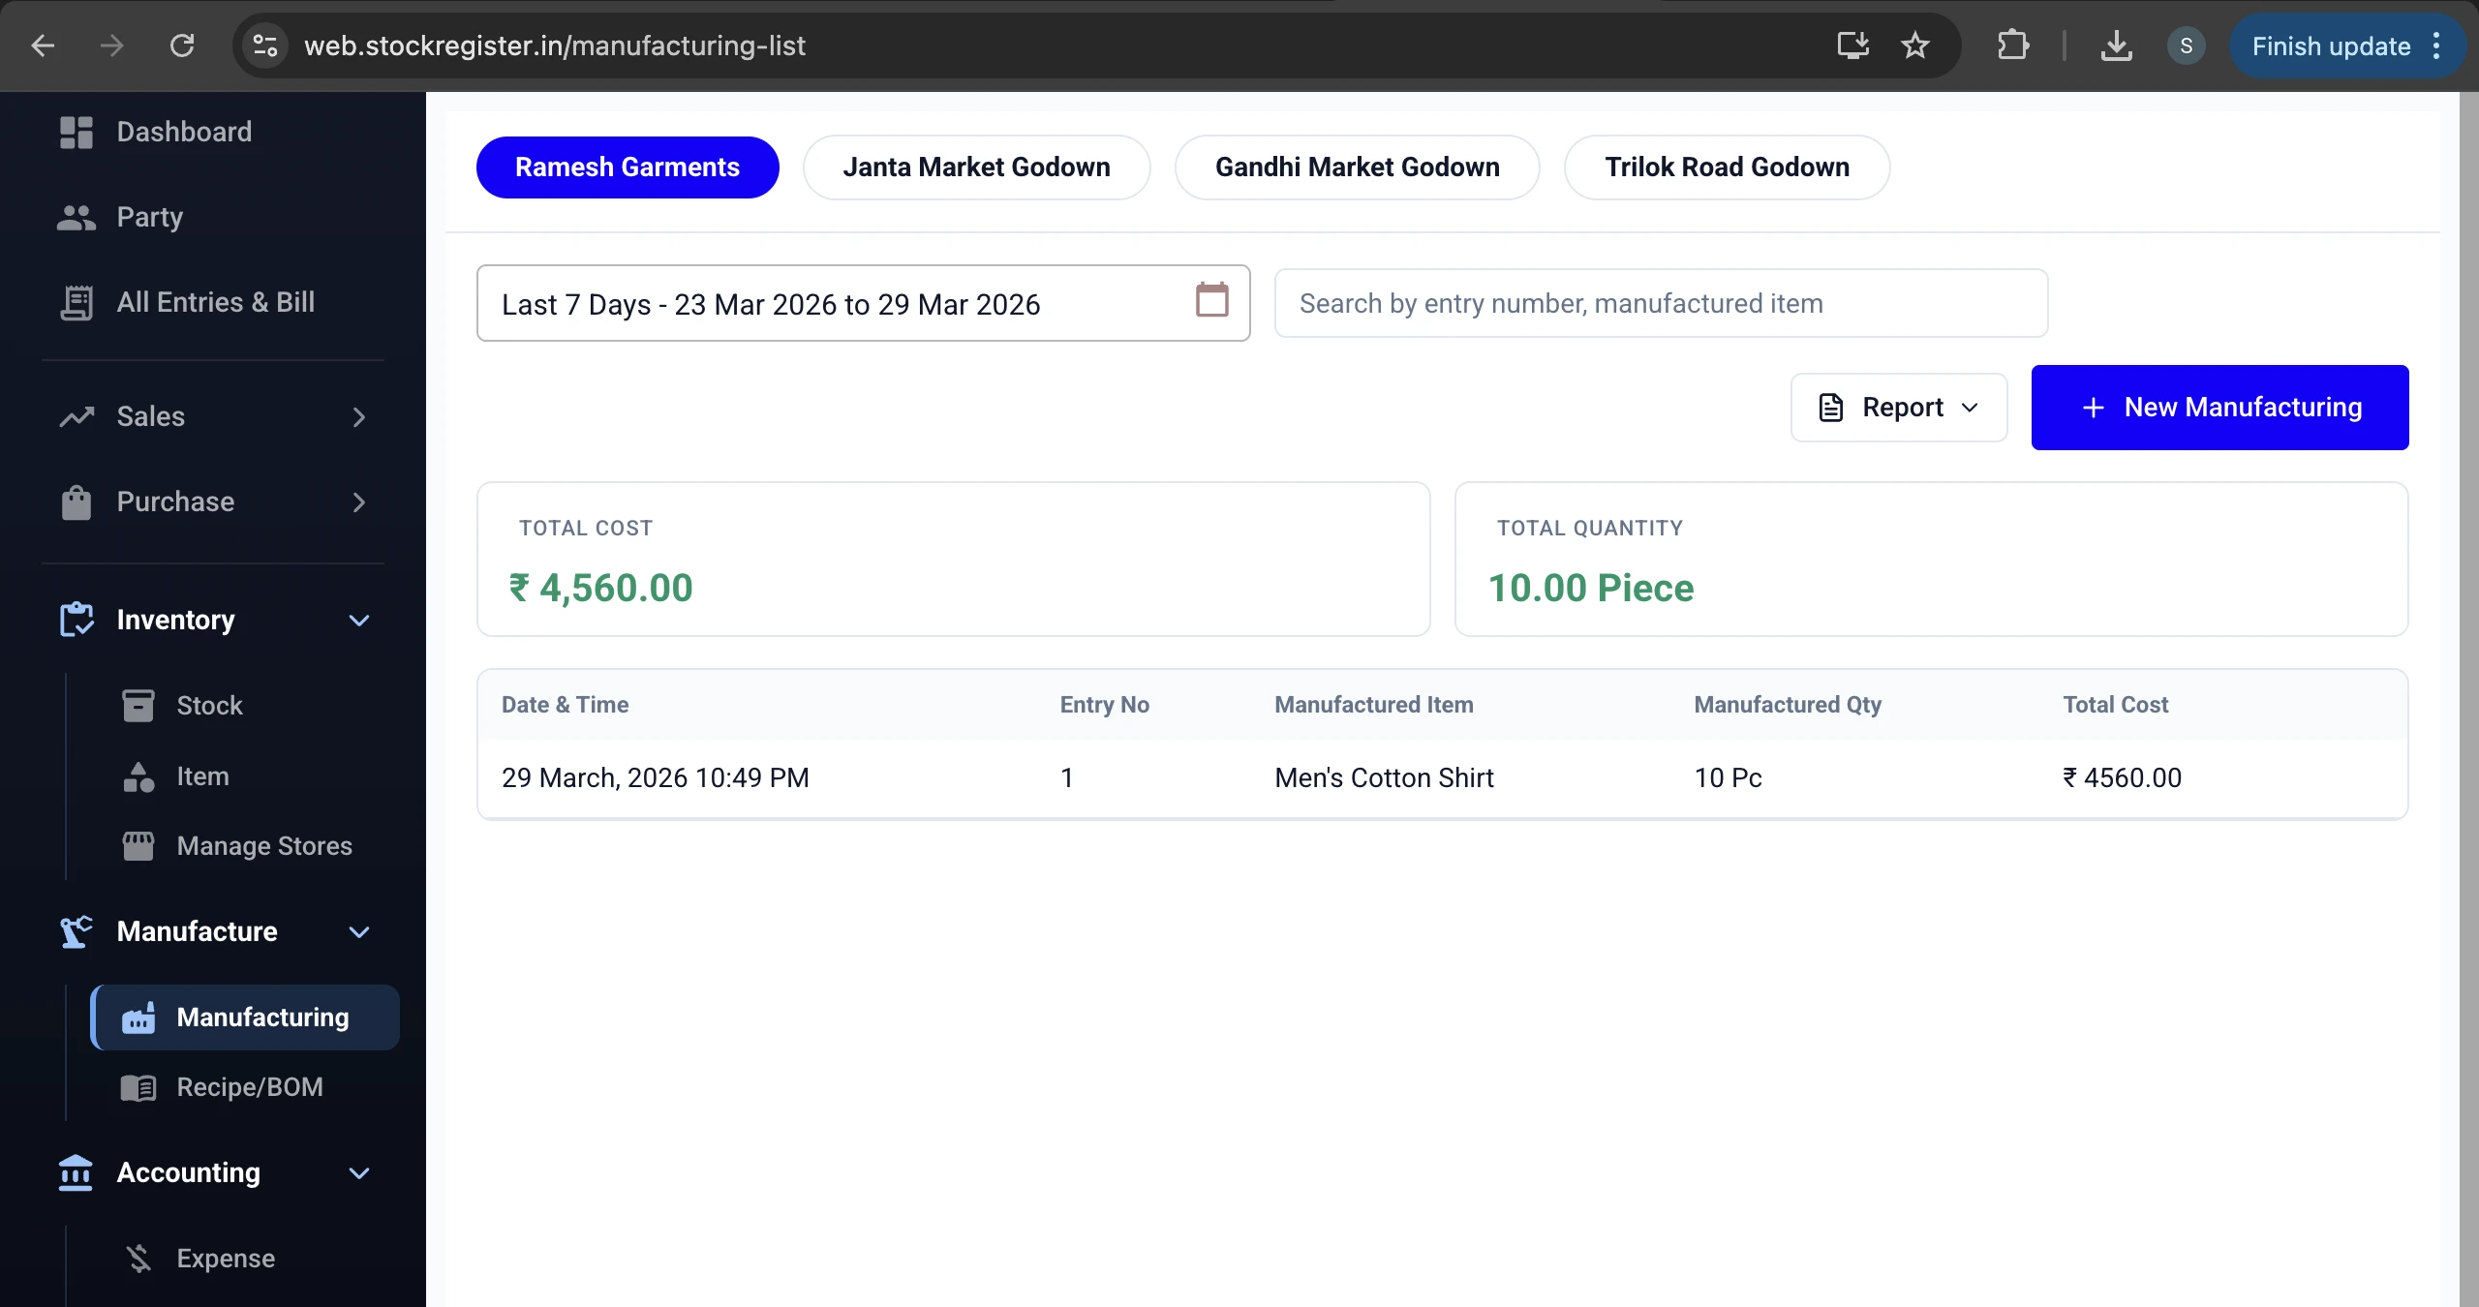Expand the Purchase section chevron
Viewport: 2479px width, 1307px height.
pyautogui.click(x=359, y=502)
